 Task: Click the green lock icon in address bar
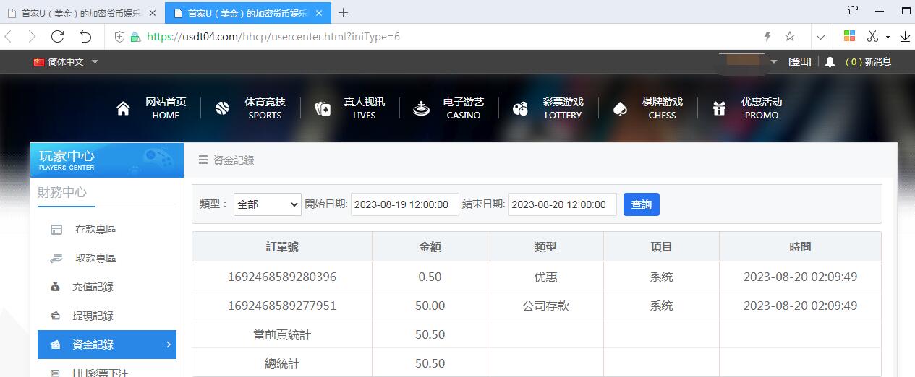(x=135, y=37)
